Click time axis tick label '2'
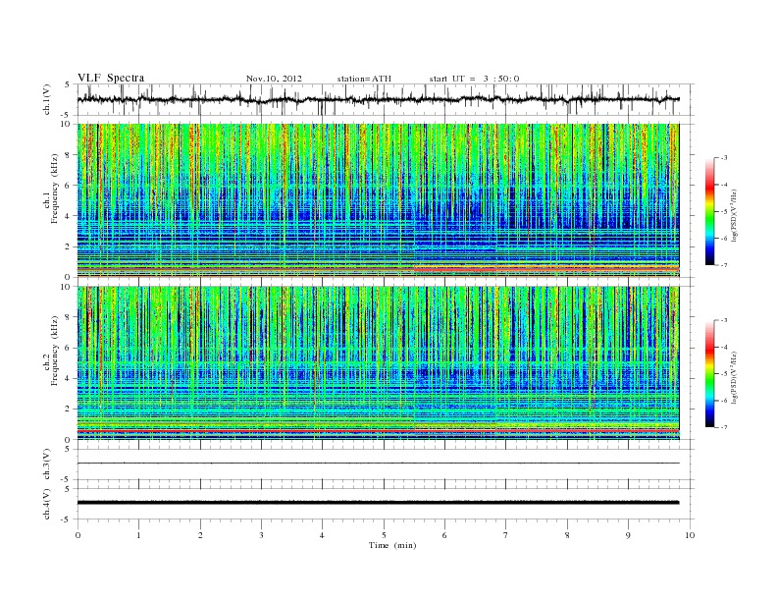Screen dimensions: 777x601 click(x=200, y=535)
